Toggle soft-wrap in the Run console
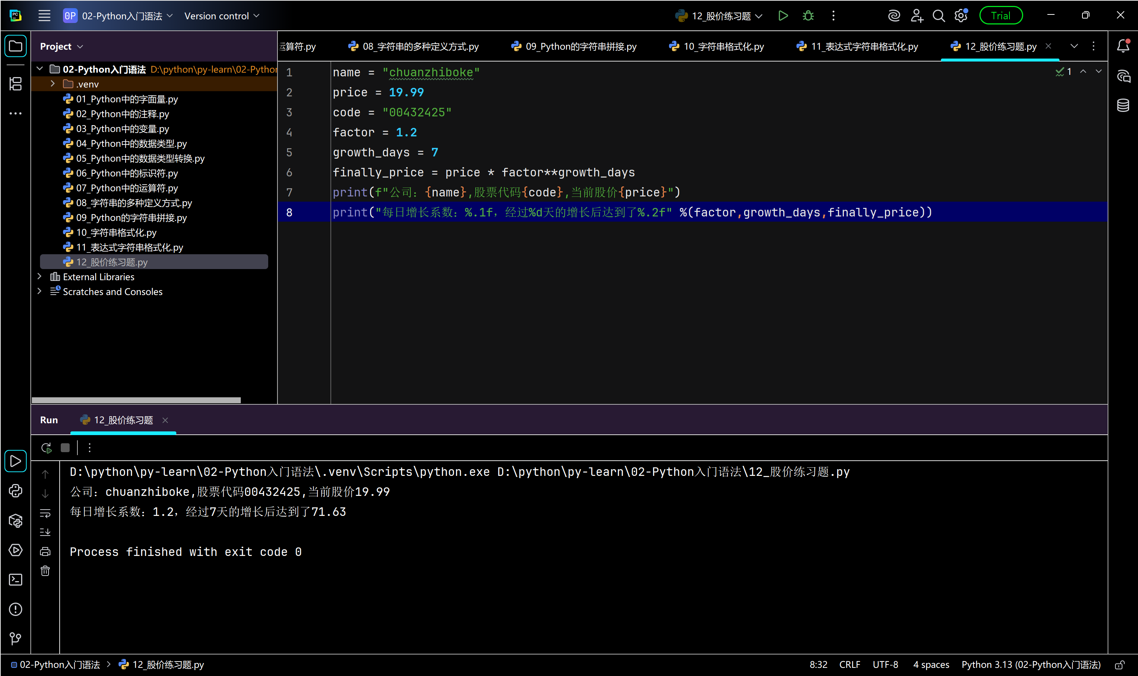Screen dimensions: 1138x676 45,513
